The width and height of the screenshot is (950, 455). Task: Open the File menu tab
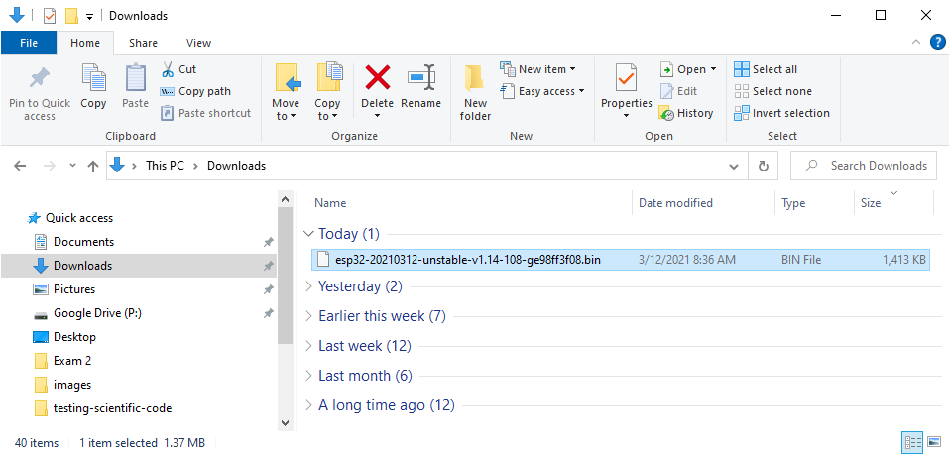[29, 43]
